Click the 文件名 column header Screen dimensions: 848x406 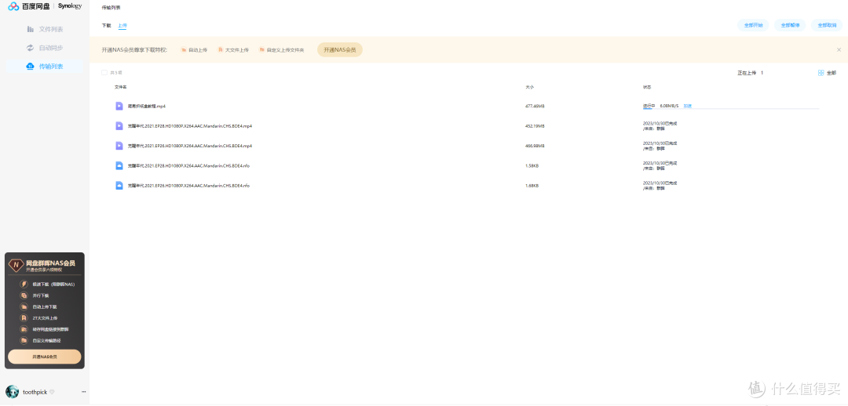pyautogui.click(x=120, y=87)
